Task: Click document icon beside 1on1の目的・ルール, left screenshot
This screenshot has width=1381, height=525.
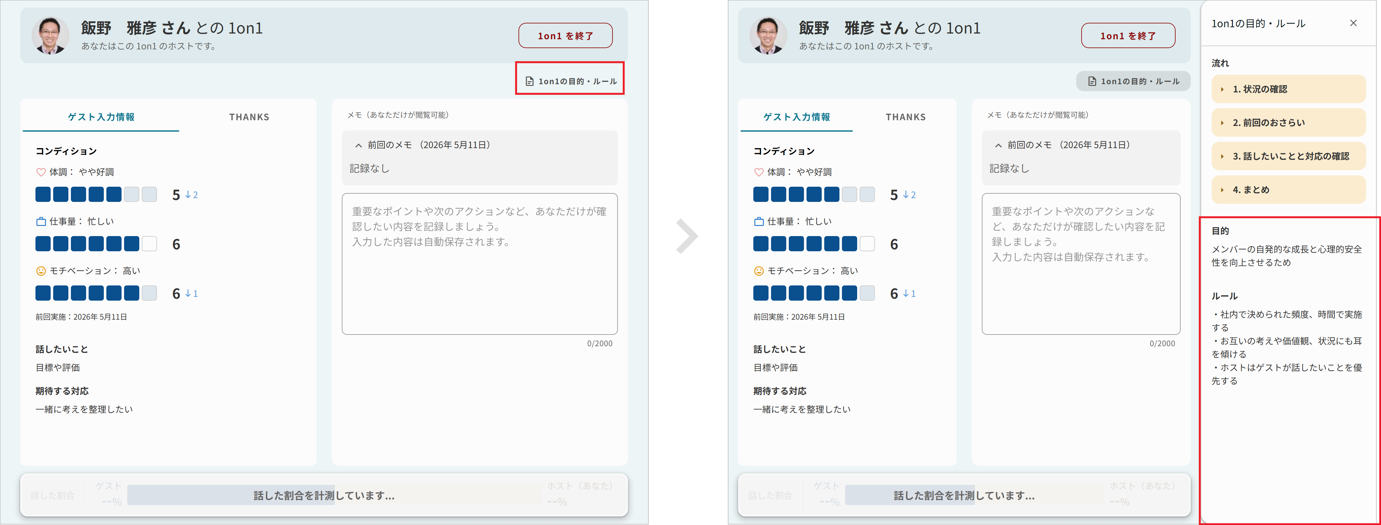Action: click(529, 81)
